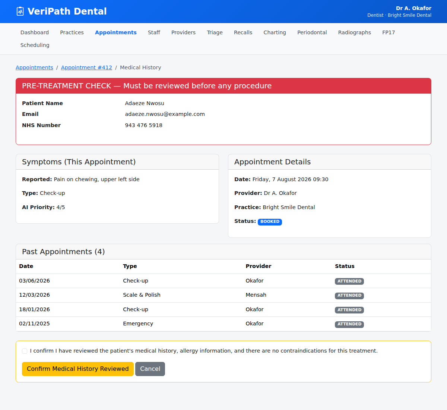The image size is (447, 410).
Task: Click the VeriPath Dental clipboard logo icon
Action: (x=20, y=12)
